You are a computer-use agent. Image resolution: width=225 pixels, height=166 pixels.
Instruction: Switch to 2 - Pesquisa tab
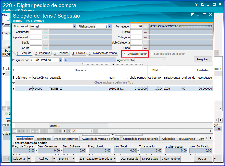[43, 53]
